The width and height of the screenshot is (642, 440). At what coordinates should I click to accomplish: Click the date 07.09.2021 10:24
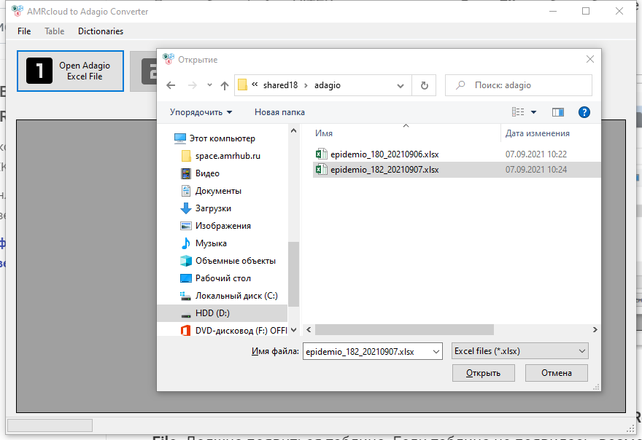tap(536, 169)
